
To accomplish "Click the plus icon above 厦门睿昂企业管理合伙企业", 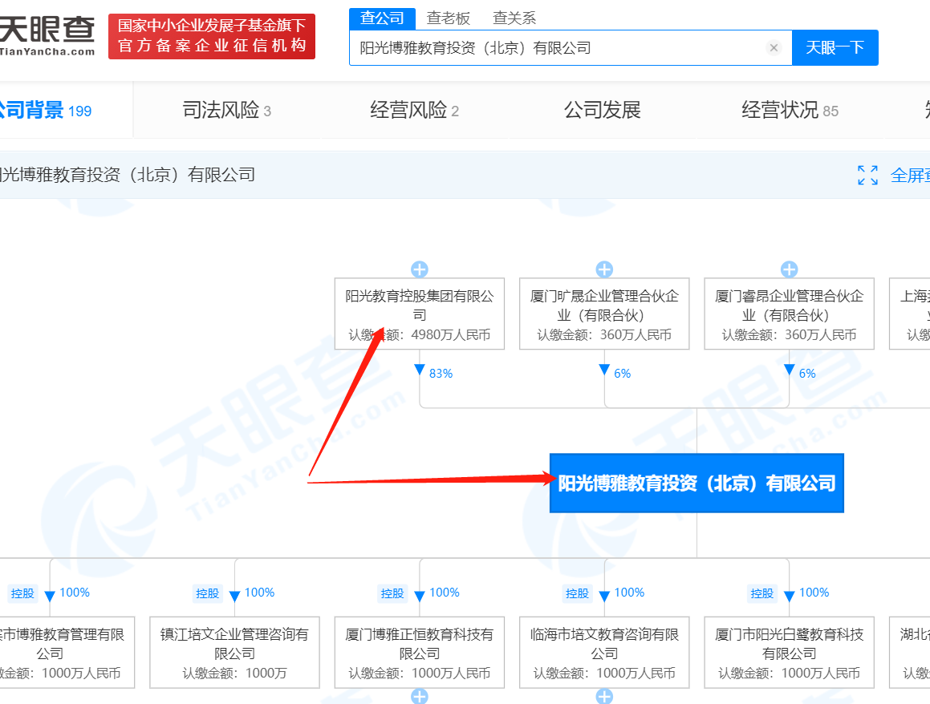I will 788,269.
